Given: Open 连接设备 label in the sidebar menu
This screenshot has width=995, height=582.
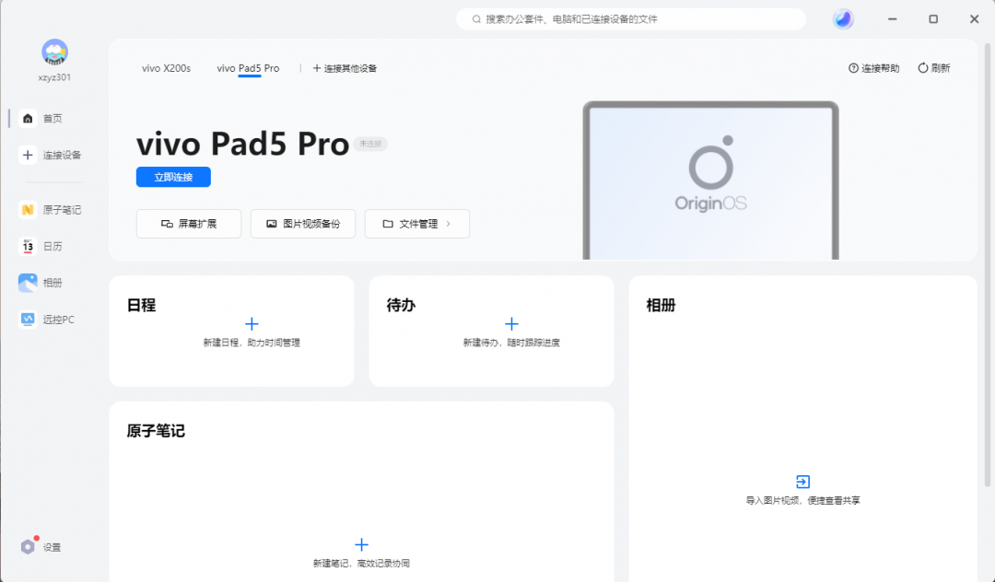Looking at the screenshot, I should point(63,156).
